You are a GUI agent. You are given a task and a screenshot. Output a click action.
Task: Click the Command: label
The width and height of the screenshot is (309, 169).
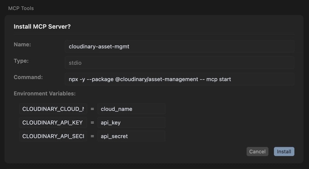click(28, 77)
